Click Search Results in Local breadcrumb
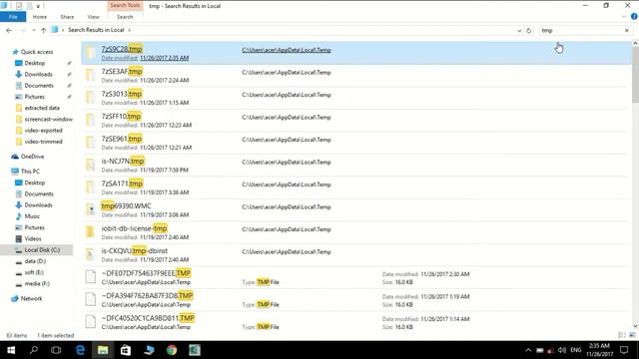The width and height of the screenshot is (639, 359). (x=96, y=30)
